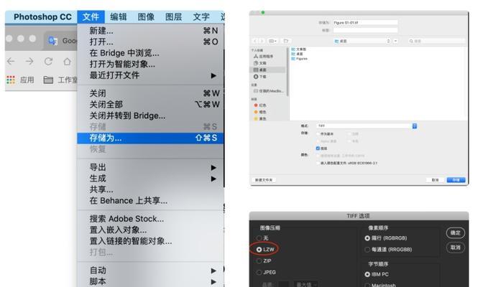This screenshot has width=483, height=287.
Task: Click 取消 button in save dialog
Action: point(435,180)
